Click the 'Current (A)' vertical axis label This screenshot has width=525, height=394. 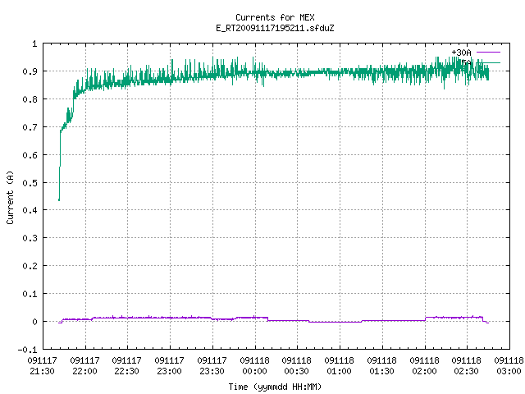tap(10, 198)
